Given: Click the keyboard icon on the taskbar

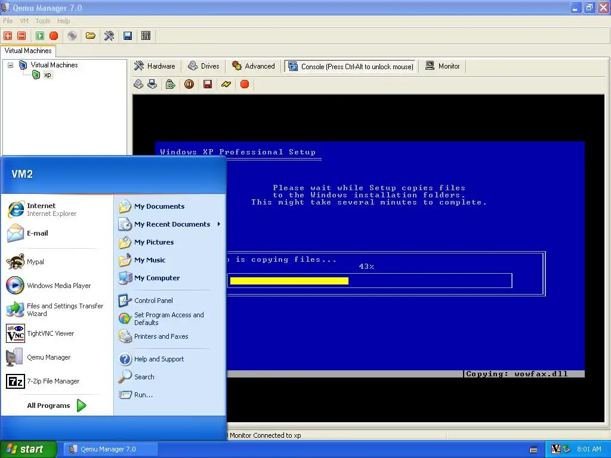Looking at the screenshot, I should (533, 450).
